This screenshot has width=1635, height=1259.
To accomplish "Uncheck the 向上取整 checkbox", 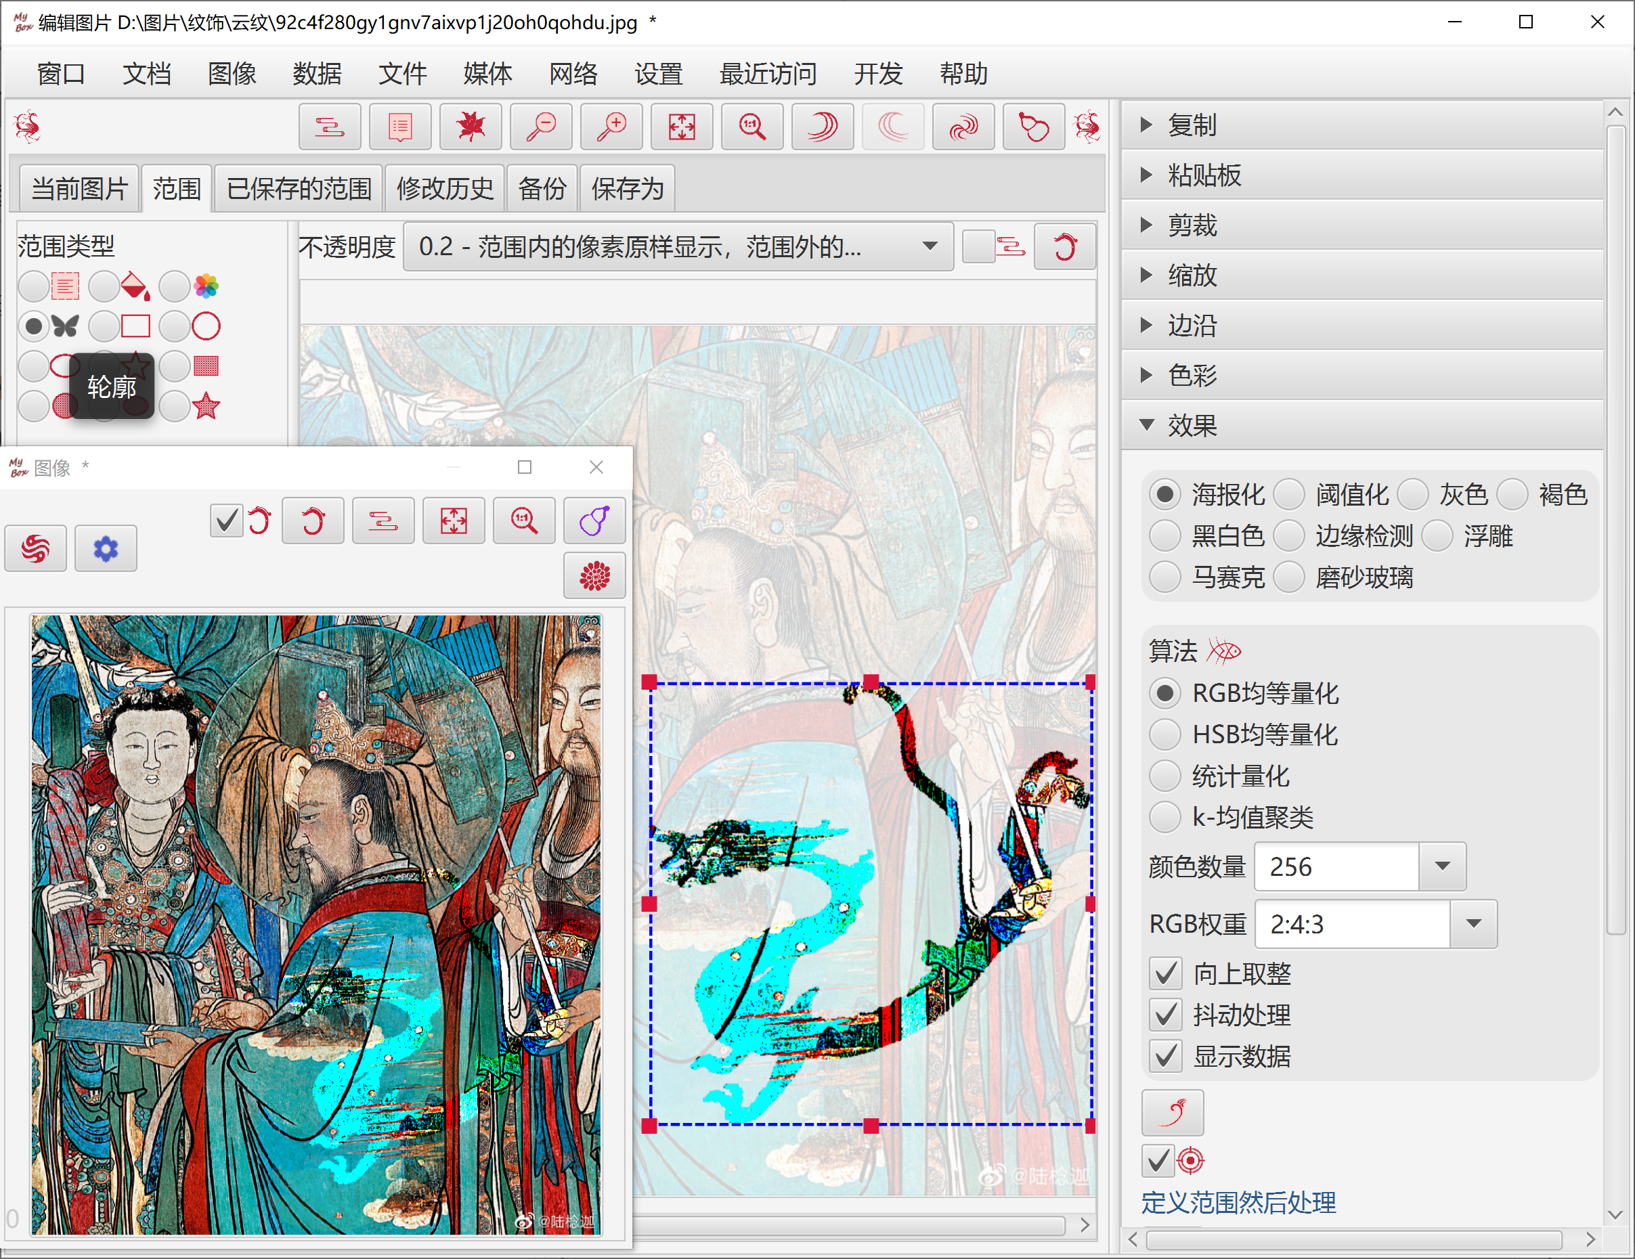I will click(x=1166, y=973).
